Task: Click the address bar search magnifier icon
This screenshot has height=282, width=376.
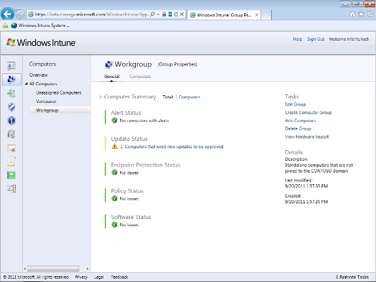Action: pos(152,14)
